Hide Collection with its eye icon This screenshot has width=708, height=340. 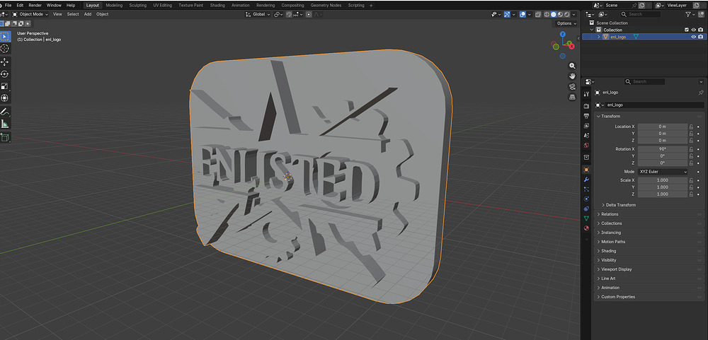[x=694, y=30]
